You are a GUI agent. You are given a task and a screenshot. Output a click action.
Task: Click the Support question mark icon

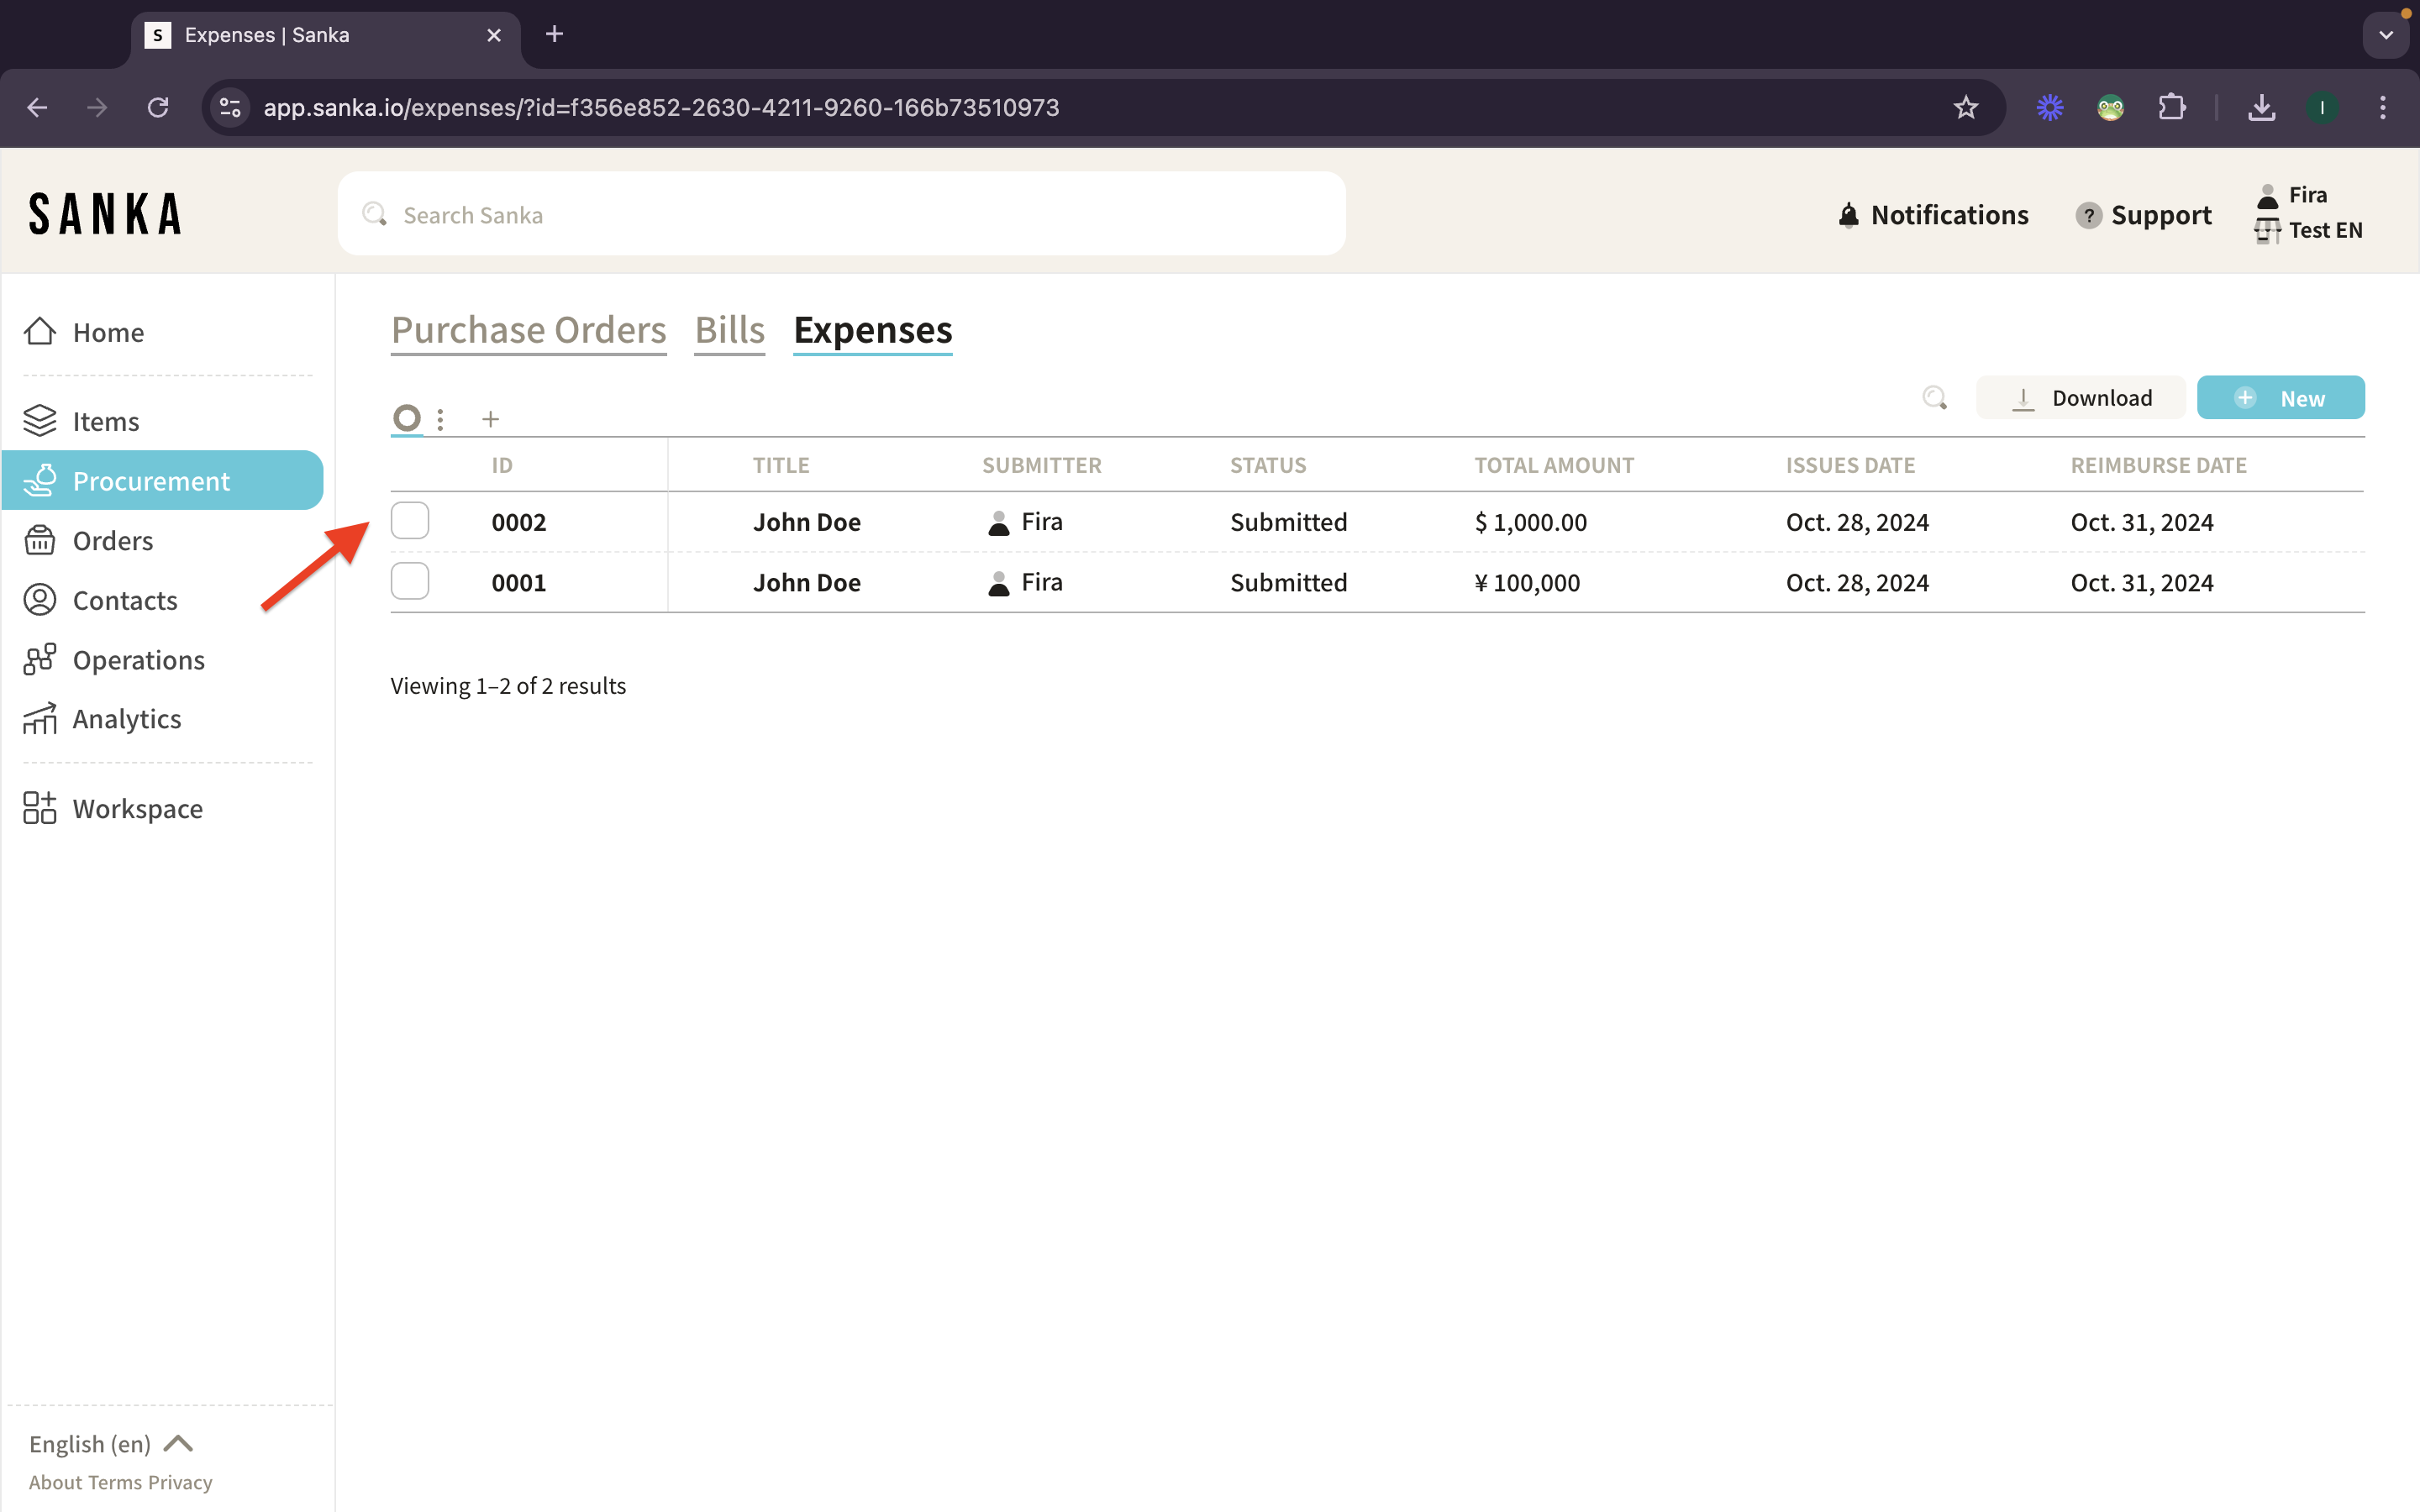click(2088, 215)
